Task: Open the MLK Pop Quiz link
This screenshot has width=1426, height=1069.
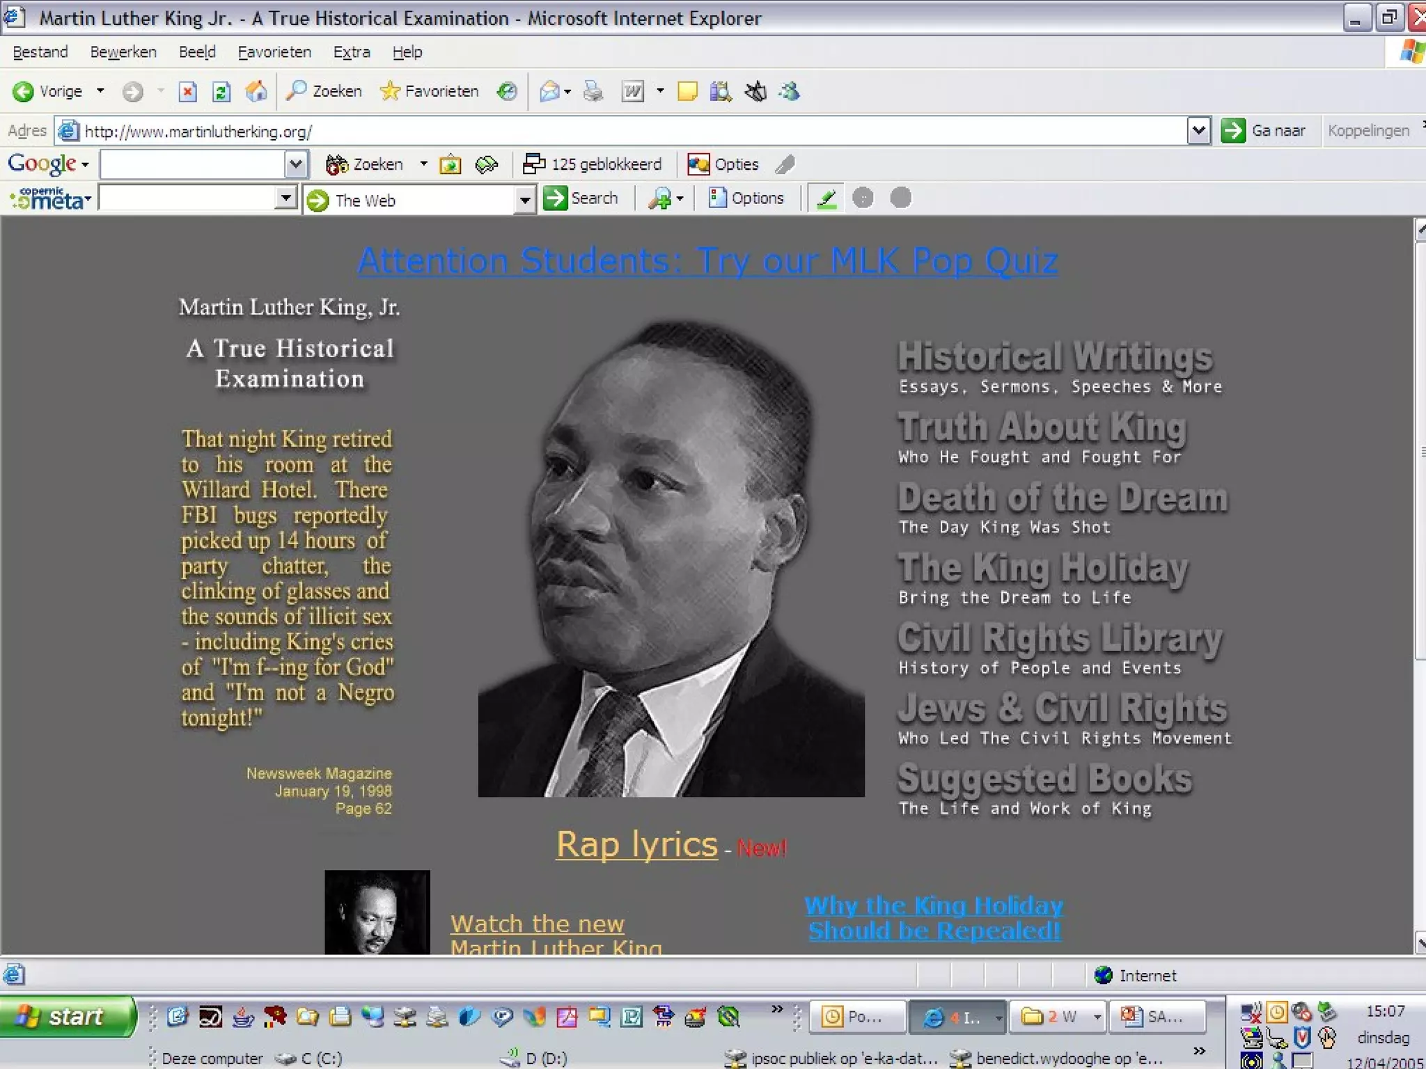Action: coord(707,261)
